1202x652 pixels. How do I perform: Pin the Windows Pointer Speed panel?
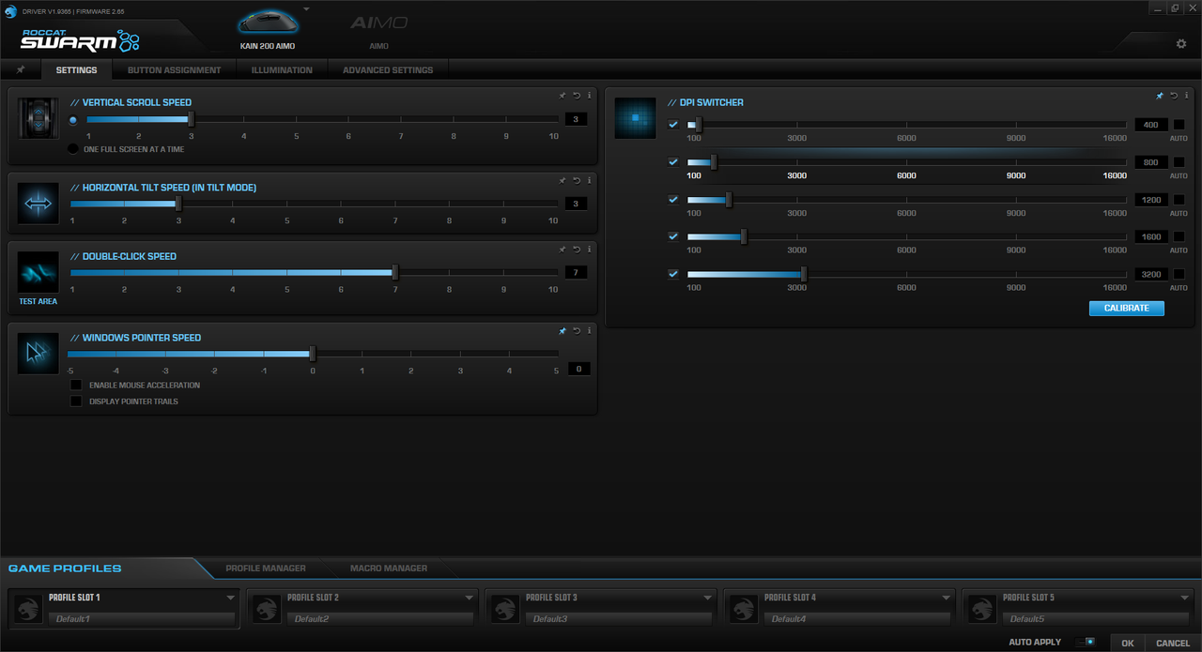click(x=562, y=331)
